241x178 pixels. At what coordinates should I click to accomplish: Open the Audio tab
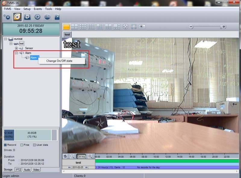(27, 170)
